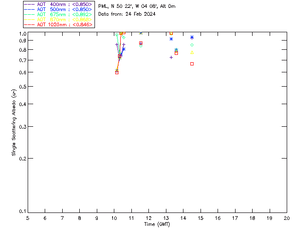This screenshot has width=295, height=236.
Task: Click the purple plus marker near 13.3 GMT
Action: tap(171, 58)
